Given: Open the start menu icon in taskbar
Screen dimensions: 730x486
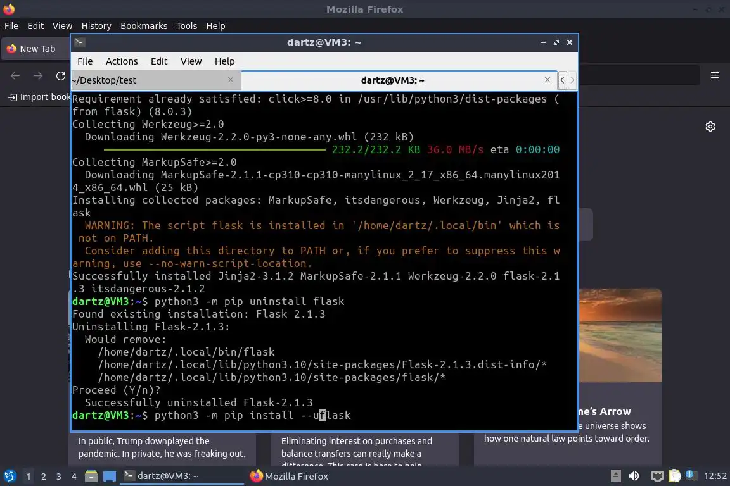Looking at the screenshot, I should point(10,477).
